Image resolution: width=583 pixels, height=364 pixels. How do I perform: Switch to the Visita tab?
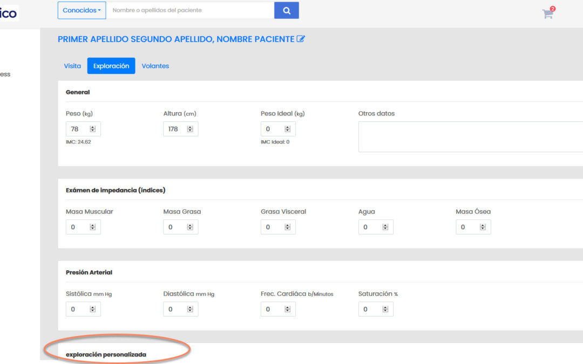(72, 66)
